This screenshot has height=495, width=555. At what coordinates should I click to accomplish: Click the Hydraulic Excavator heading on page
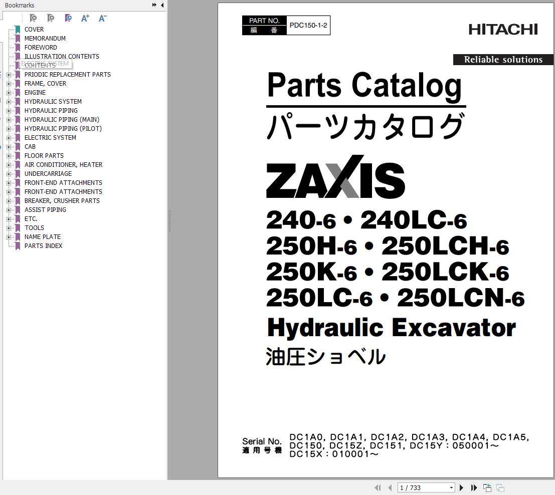click(x=392, y=328)
